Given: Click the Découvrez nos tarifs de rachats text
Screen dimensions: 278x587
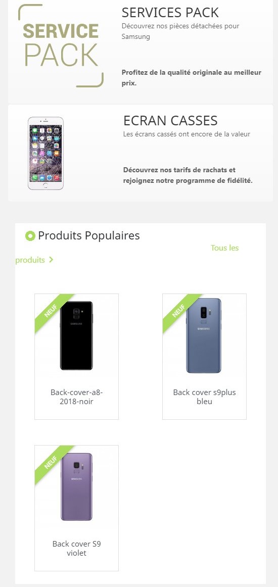Looking at the screenshot, I should tap(188, 175).
